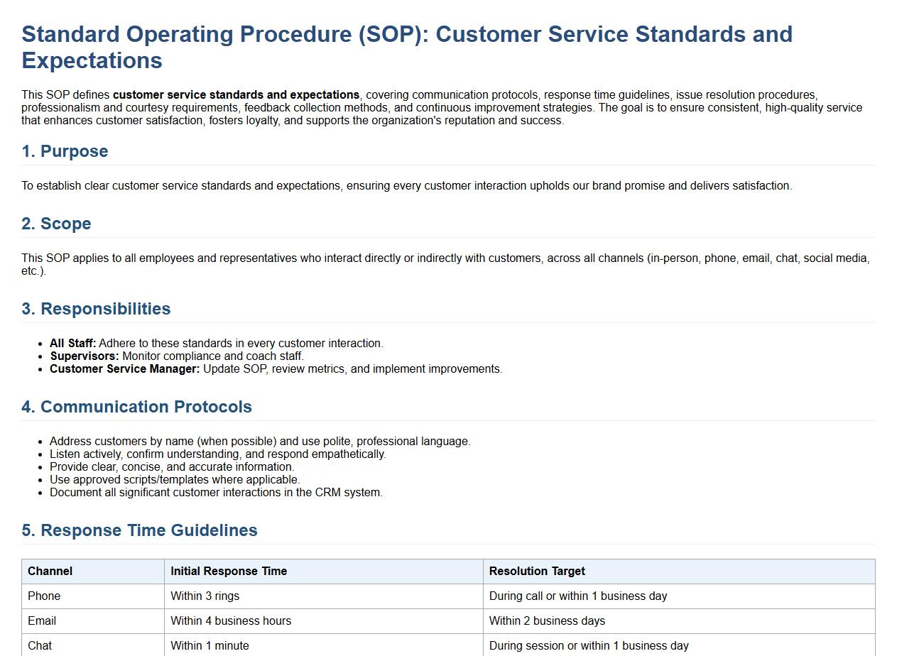Click the 'Supervisors:' bullet label
This screenshot has width=897, height=656.
85,356
